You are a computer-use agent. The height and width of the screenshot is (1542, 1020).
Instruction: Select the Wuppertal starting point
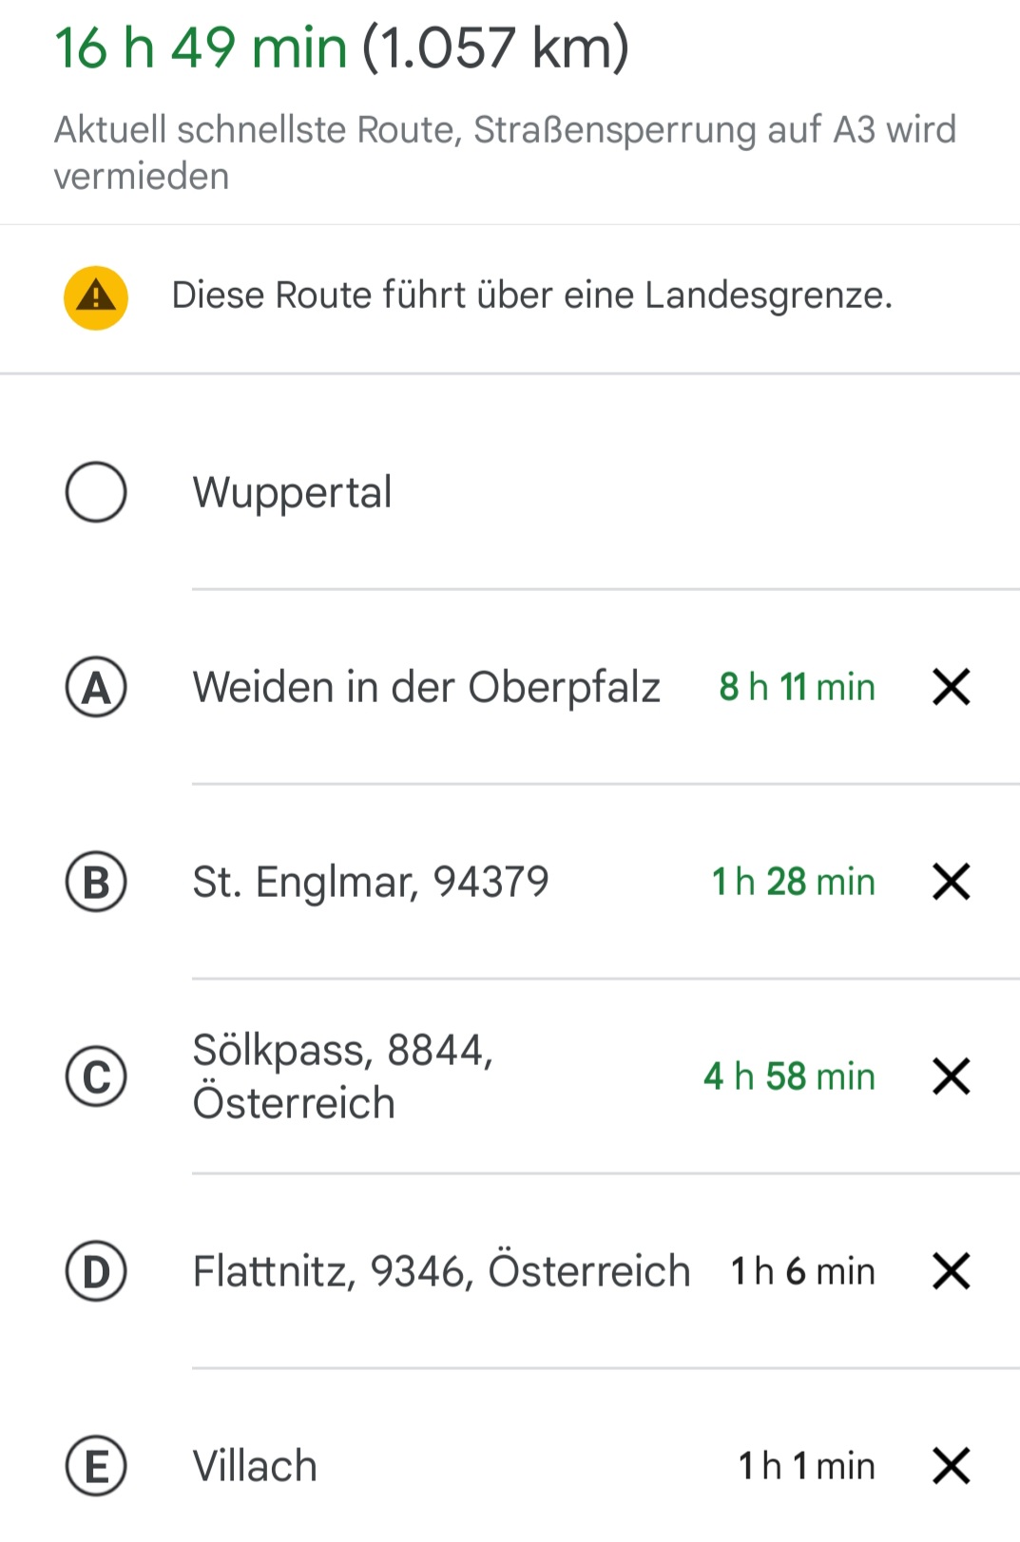[x=293, y=492]
